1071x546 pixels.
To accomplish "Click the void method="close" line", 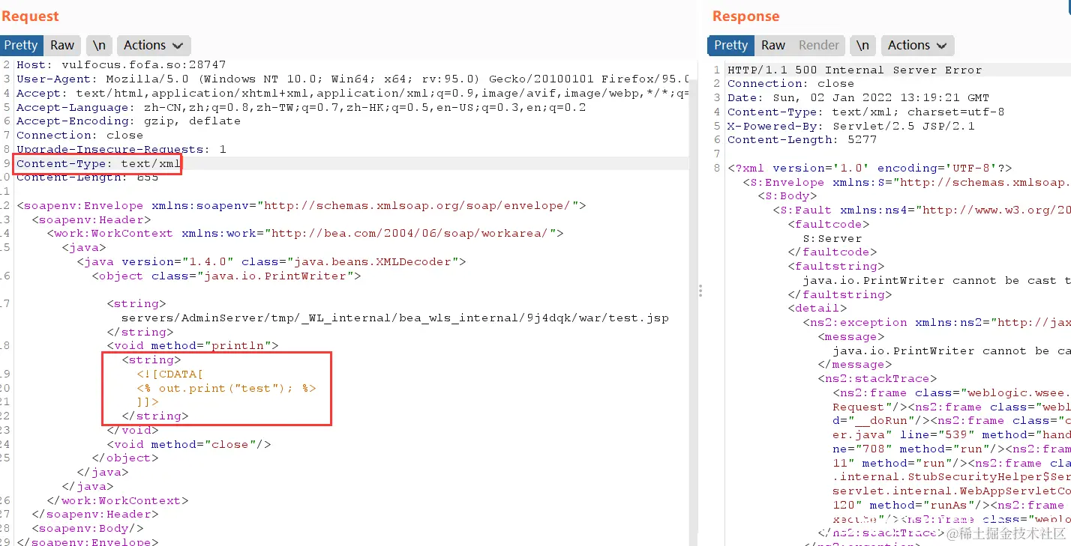I will pos(188,444).
